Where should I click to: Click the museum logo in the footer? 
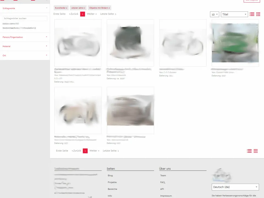coord(222,174)
